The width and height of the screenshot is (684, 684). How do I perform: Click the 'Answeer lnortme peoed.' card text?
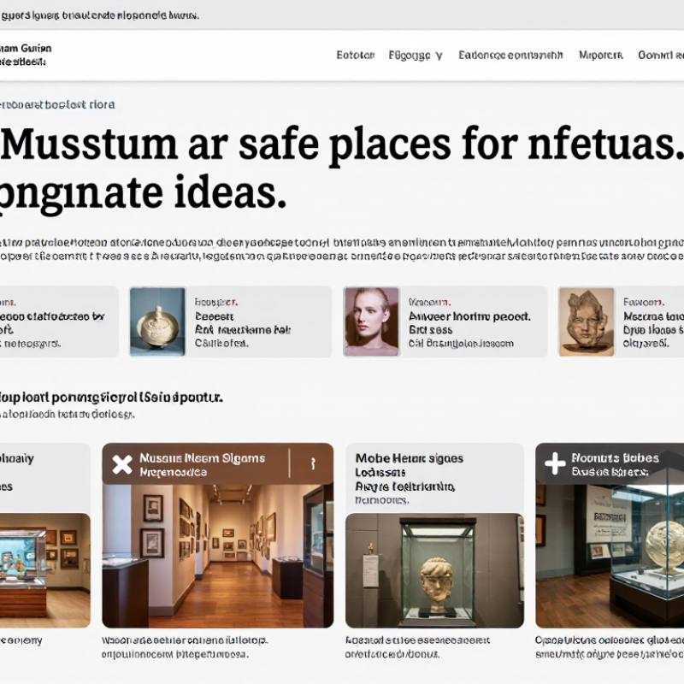469,316
